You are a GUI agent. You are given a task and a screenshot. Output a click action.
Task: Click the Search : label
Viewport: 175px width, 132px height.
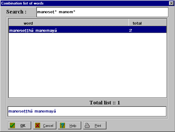[x=16, y=12]
